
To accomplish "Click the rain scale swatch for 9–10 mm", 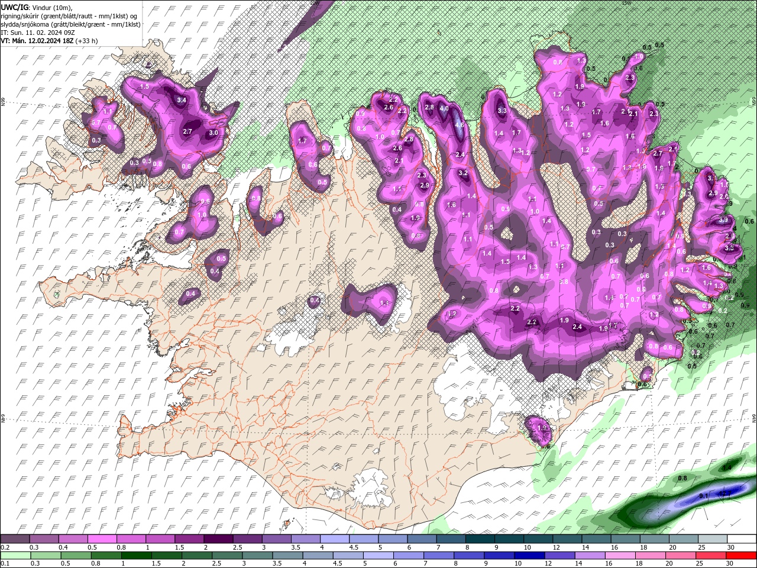I will pos(498,556).
